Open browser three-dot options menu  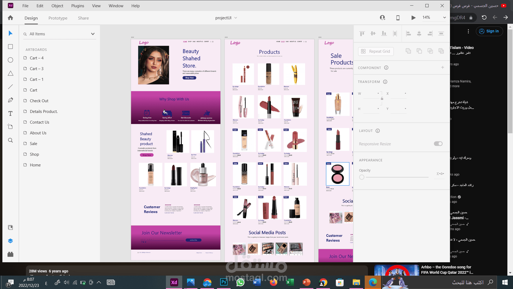coord(468,31)
